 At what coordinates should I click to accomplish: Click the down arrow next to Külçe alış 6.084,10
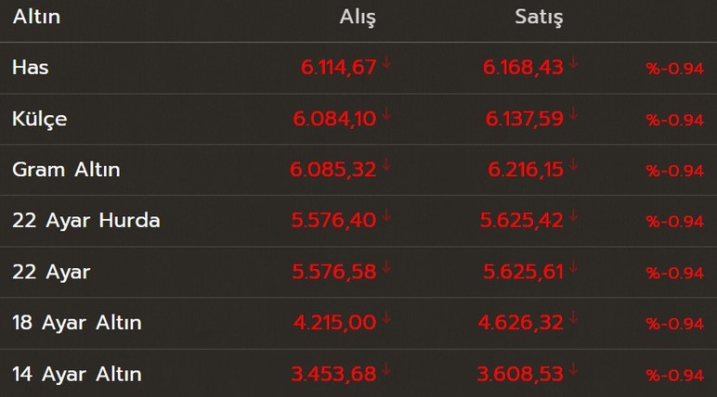tap(386, 114)
